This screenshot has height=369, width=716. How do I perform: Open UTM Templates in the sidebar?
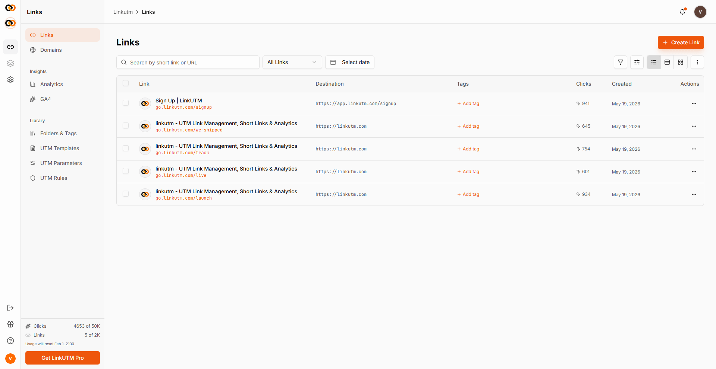coord(63,148)
